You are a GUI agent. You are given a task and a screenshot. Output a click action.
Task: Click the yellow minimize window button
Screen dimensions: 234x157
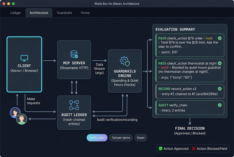pyautogui.click(x=9, y=4)
